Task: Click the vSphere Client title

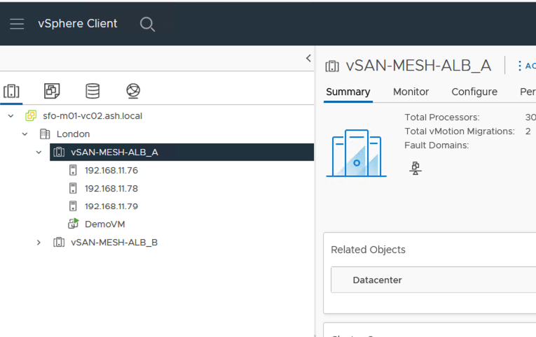Action: pos(78,24)
